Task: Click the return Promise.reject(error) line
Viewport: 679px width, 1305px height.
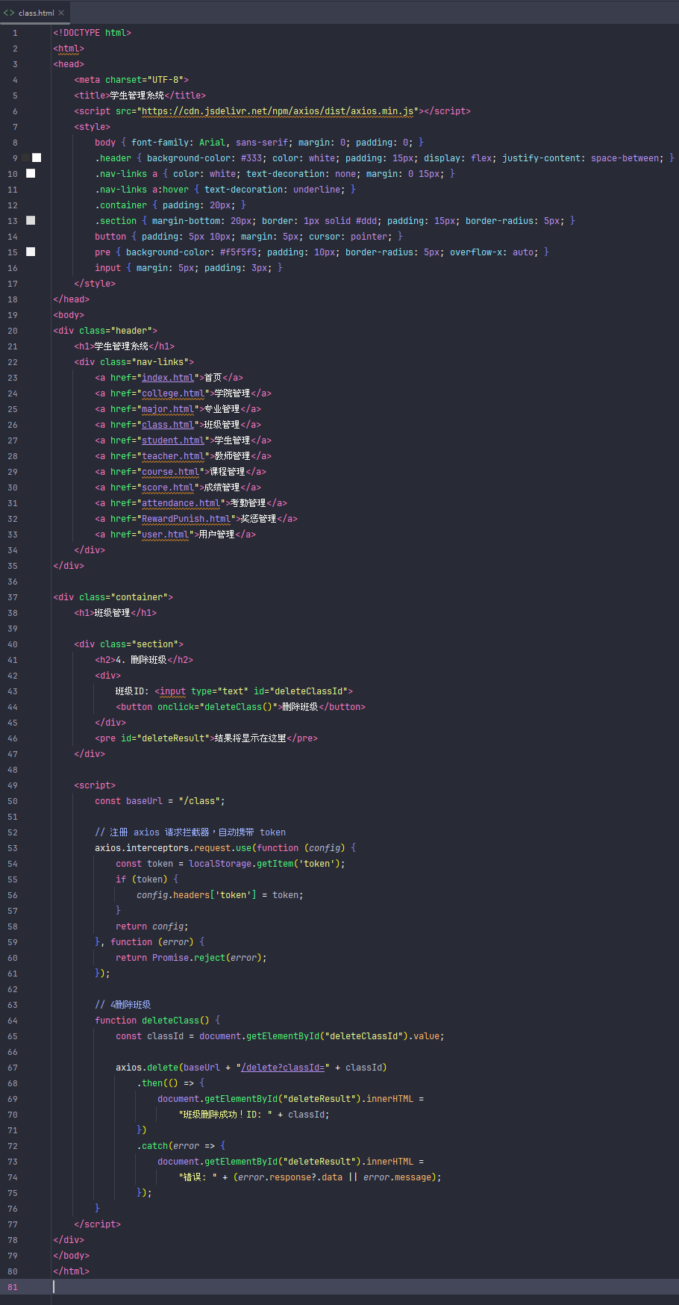Action: tap(191, 958)
